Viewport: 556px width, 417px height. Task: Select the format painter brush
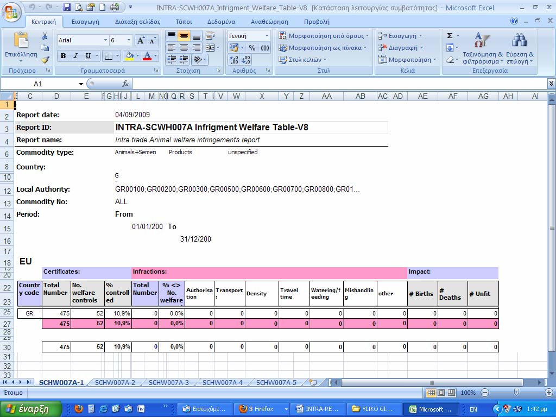(45, 60)
